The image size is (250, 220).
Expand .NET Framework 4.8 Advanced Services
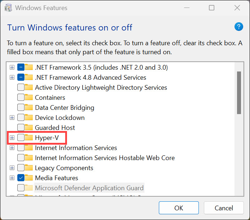tap(12, 77)
